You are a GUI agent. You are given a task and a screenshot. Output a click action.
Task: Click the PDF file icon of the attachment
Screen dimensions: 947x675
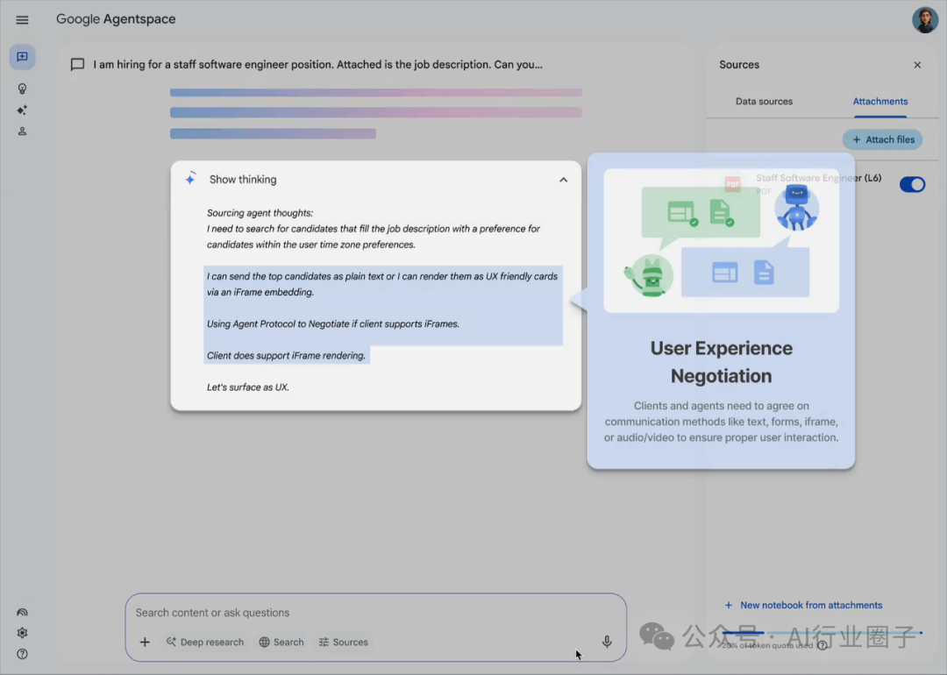coord(732,183)
